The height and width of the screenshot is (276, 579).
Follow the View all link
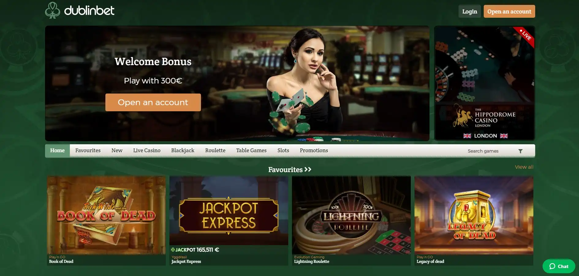pos(524,167)
